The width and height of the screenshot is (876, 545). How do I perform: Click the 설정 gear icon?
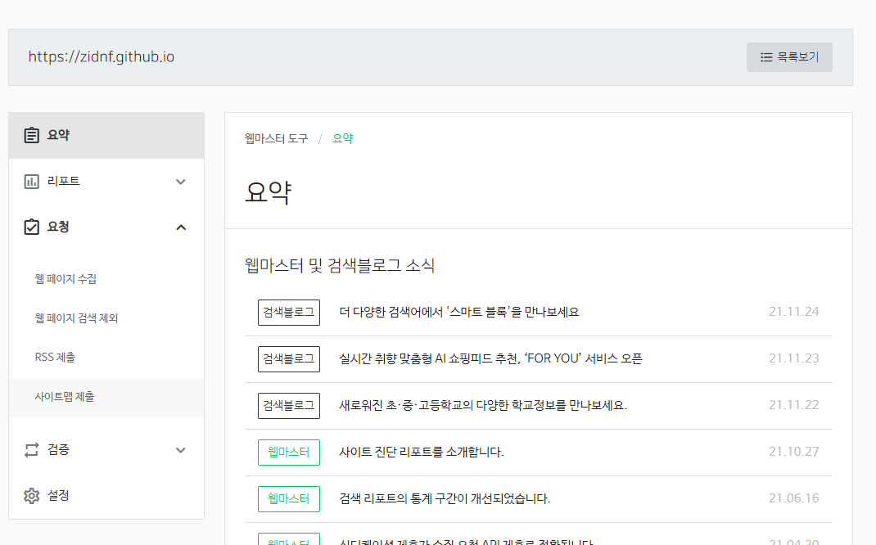(31, 495)
